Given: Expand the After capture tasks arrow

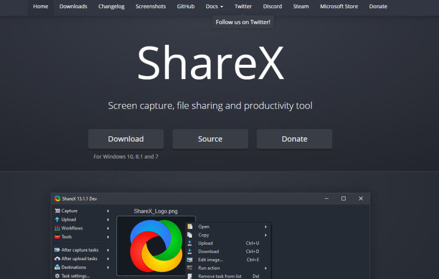Looking at the screenshot, I should click(108, 250).
